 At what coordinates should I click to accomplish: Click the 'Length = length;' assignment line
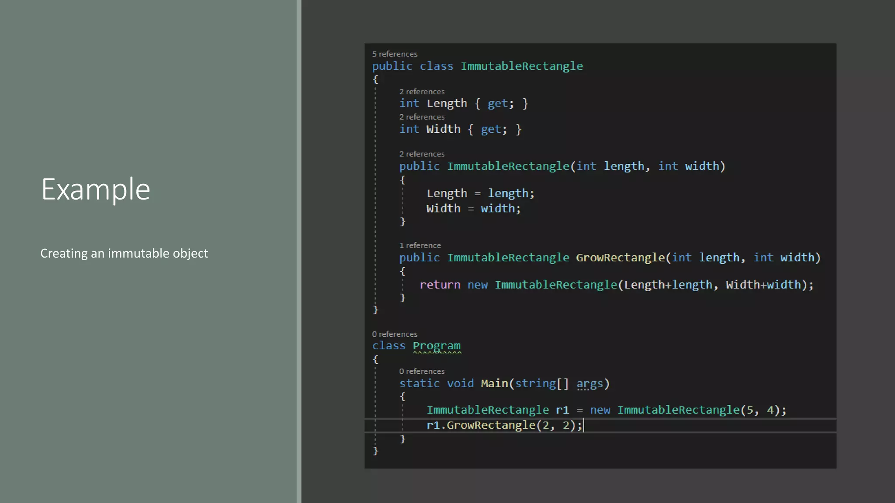pyautogui.click(x=480, y=193)
